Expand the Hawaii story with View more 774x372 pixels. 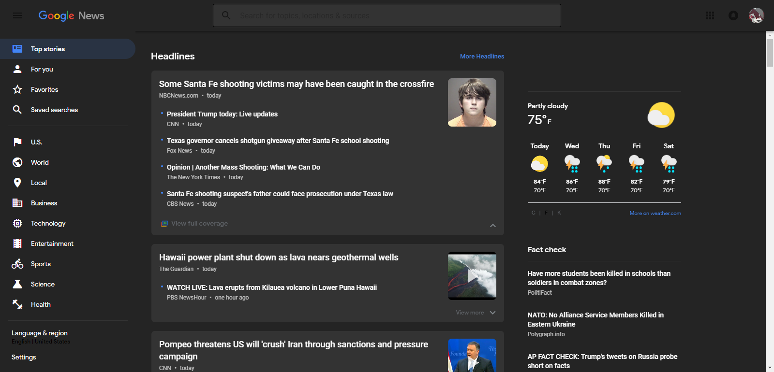(x=476, y=313)
